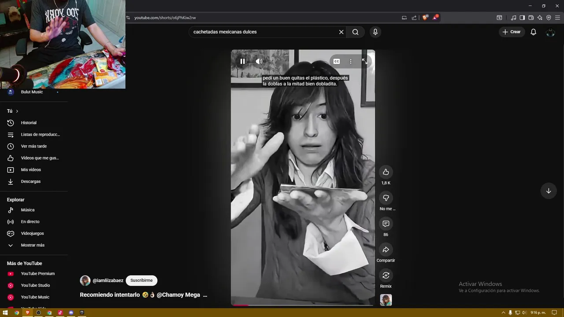Open browser media control music-note icon
The width and height of the screenshot is (564, 317).
(513, 18)
